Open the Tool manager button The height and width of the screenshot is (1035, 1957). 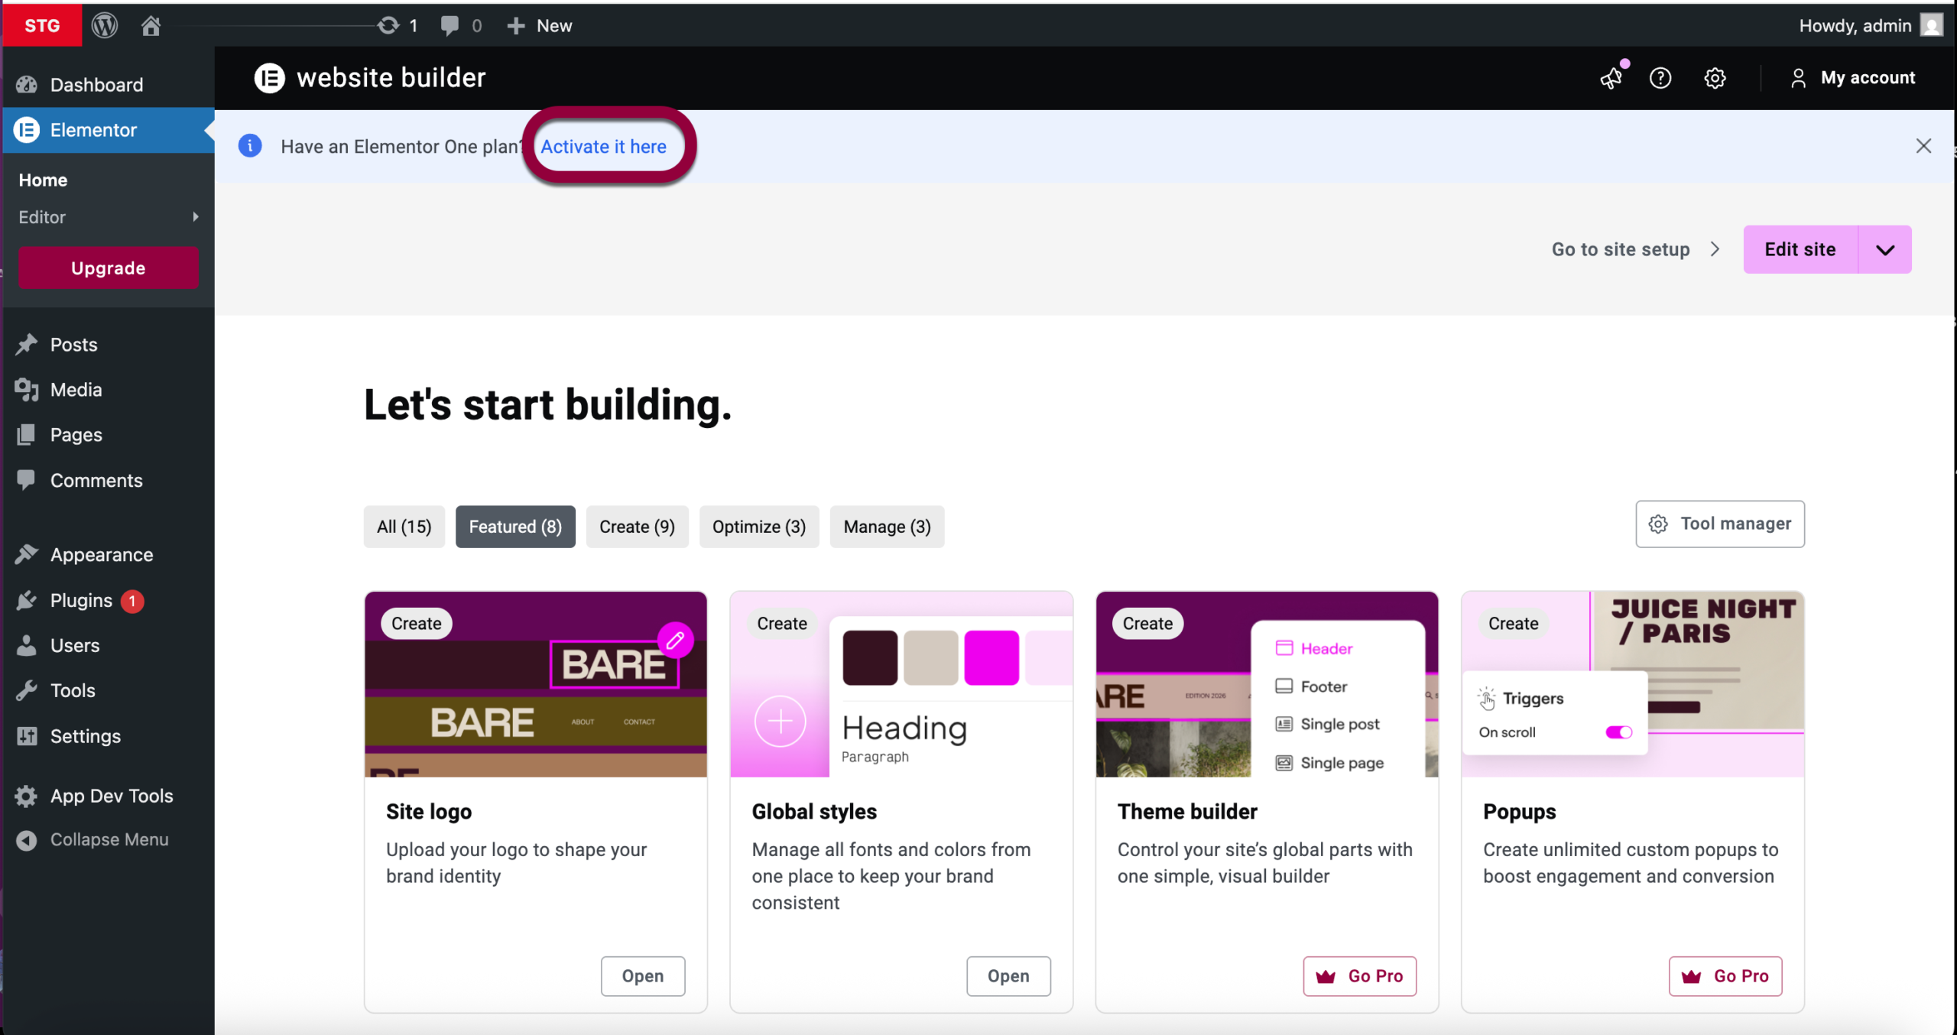click(x=1719, y=524)
